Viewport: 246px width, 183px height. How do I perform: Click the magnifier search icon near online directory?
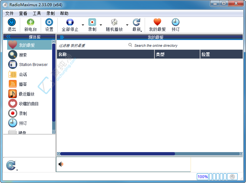click(x=130, y=45)
